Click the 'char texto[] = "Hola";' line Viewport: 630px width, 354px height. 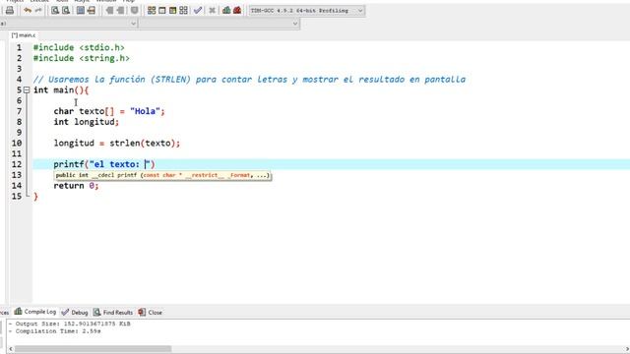click(x=109, y=111)
